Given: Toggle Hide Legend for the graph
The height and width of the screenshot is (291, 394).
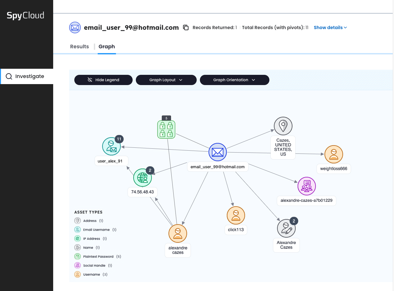Looking at the screenshot, I should [103, 80].
